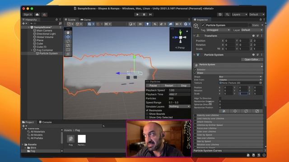Open the undo history icon
Viewport: 289px width, 162px height.
click(220, 14)
